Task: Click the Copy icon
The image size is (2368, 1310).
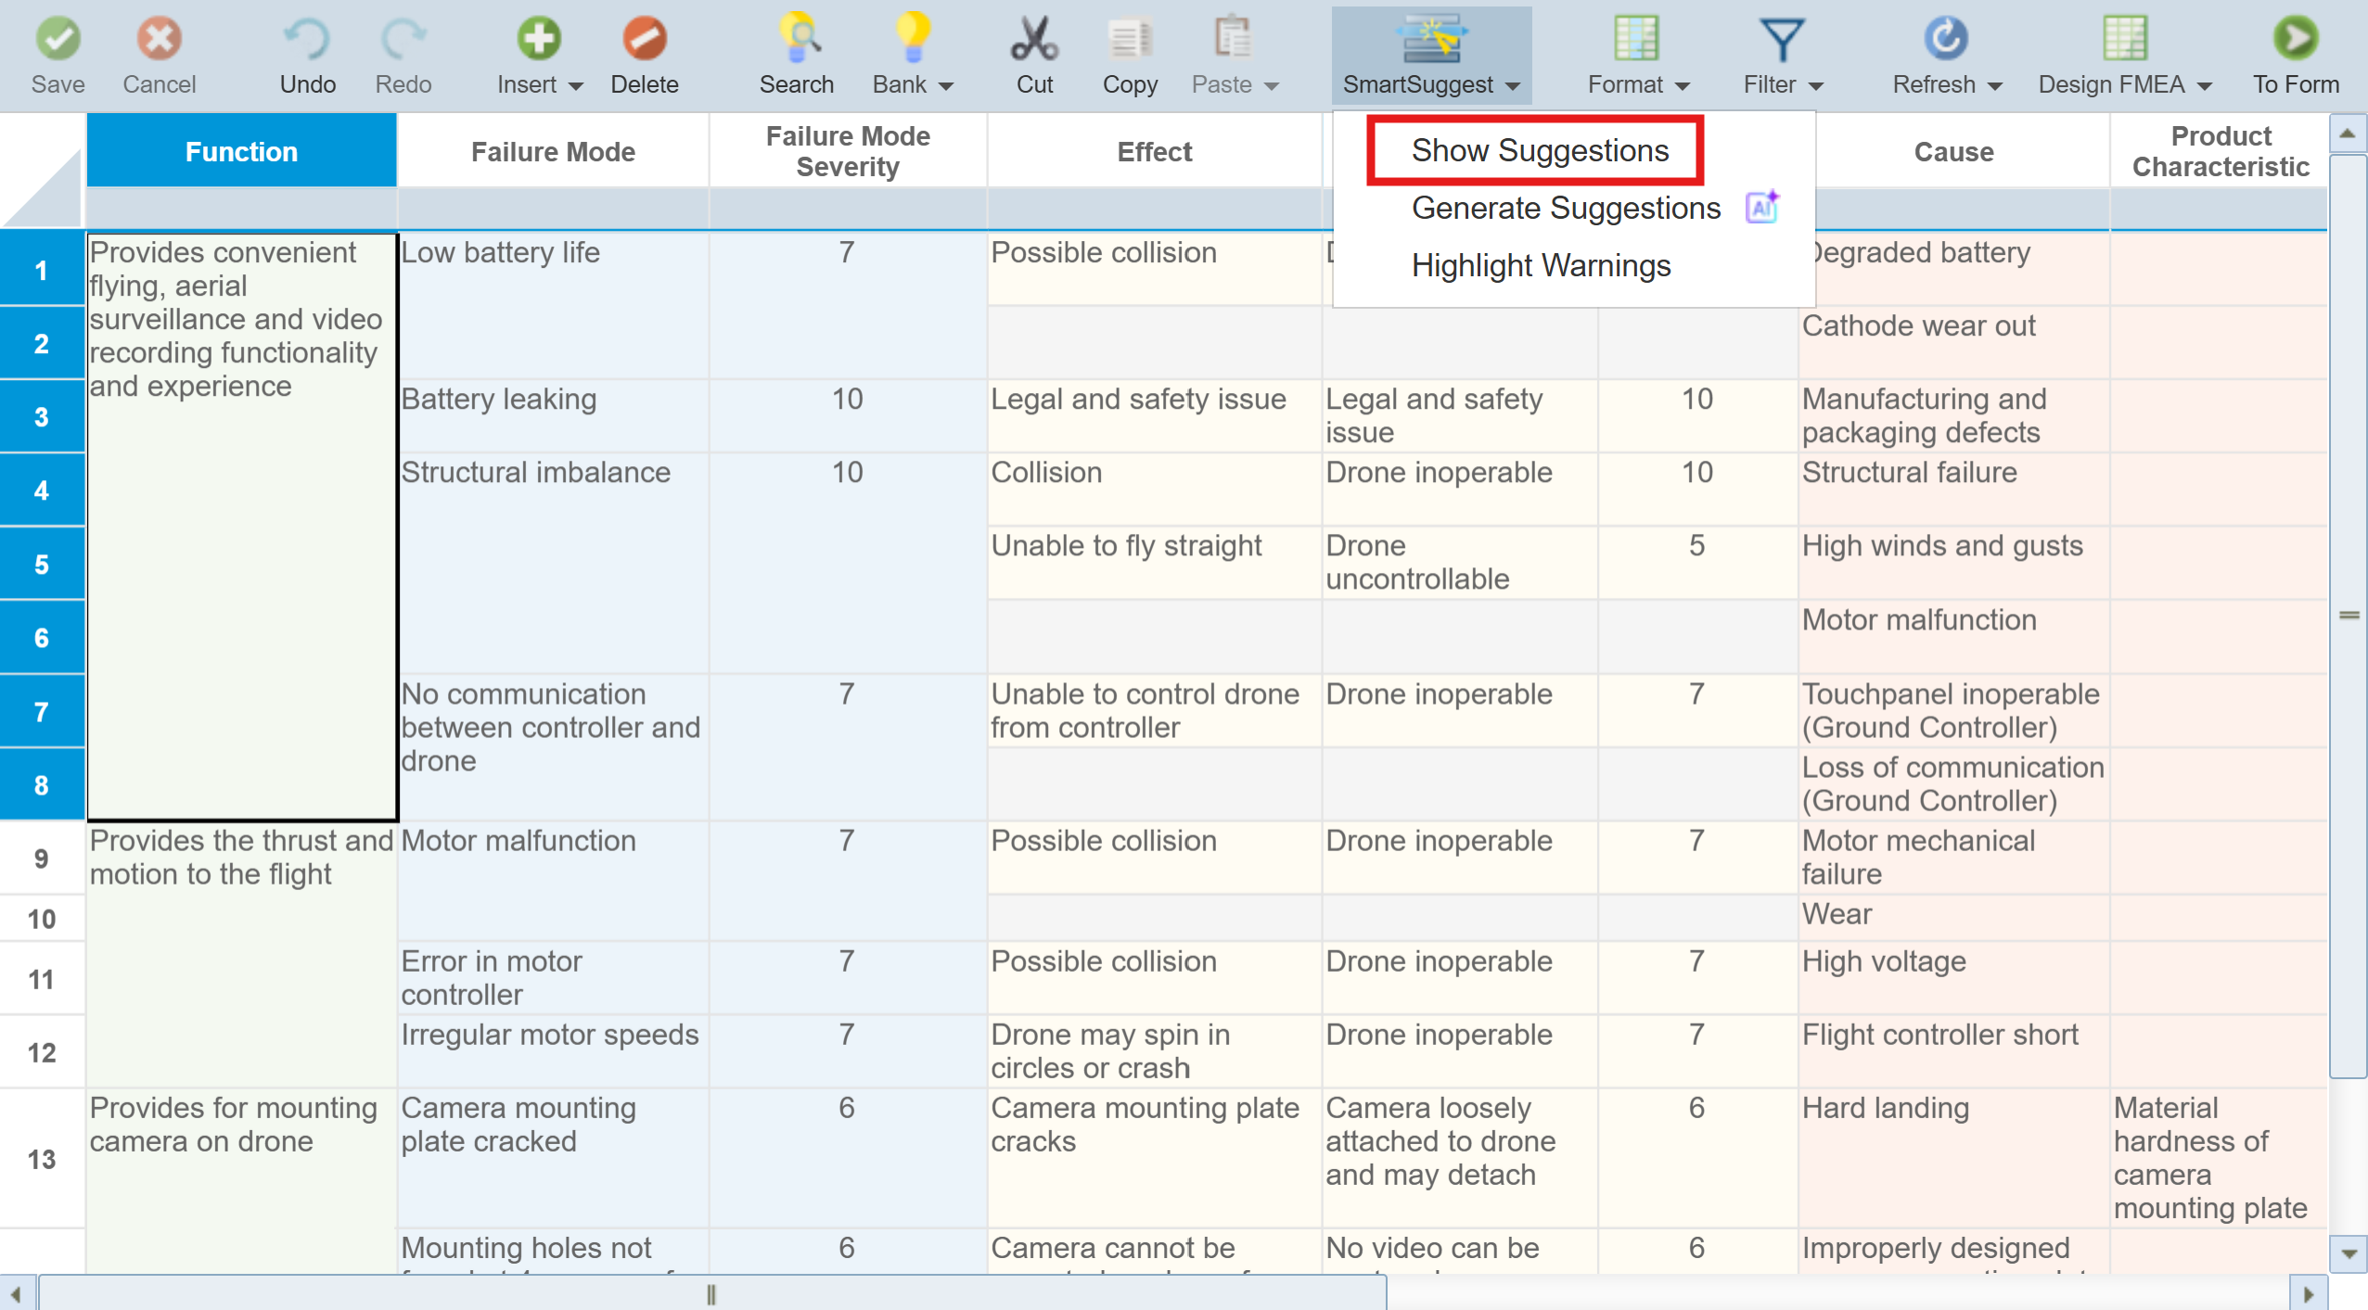Action: coord(1129,39)
